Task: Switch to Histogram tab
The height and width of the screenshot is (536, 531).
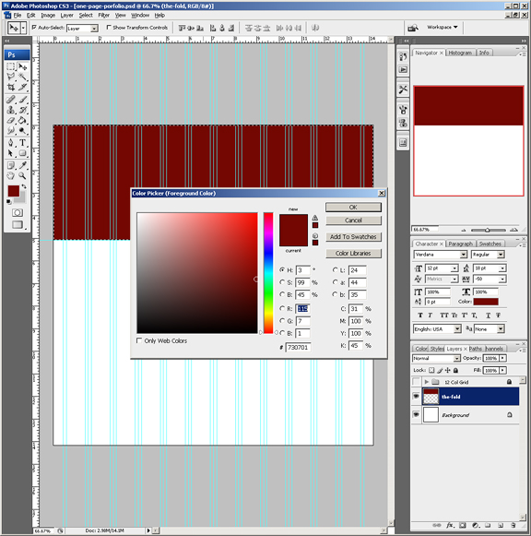Action: pos(460,53)
